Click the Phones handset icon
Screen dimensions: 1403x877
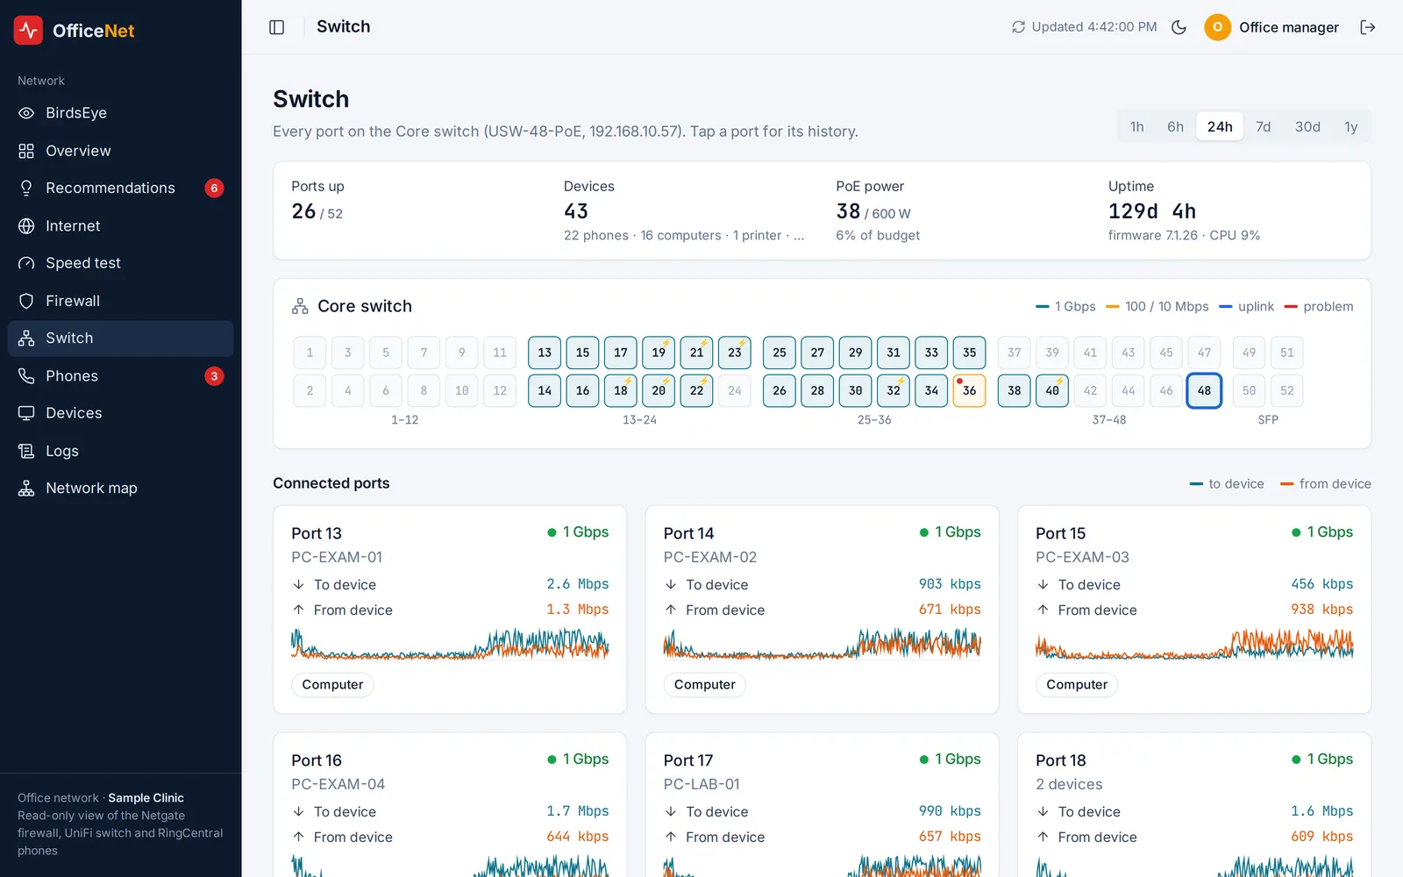[26, 376]
